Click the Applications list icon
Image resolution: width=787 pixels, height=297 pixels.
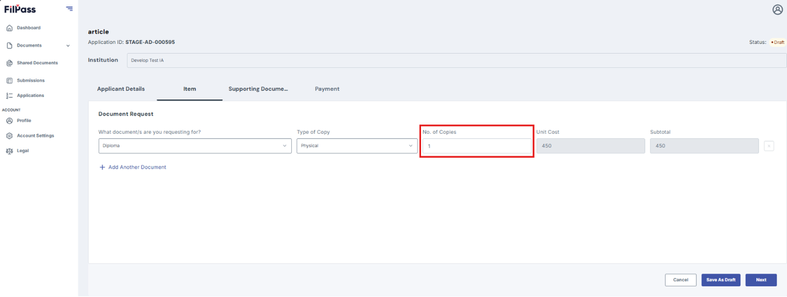(x=9, y=96)
